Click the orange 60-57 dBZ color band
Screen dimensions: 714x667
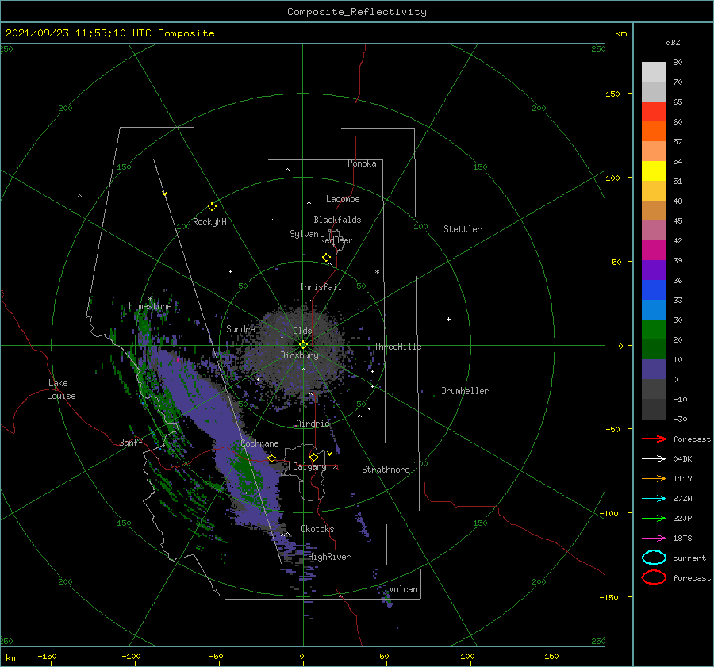tap(654, 132)
